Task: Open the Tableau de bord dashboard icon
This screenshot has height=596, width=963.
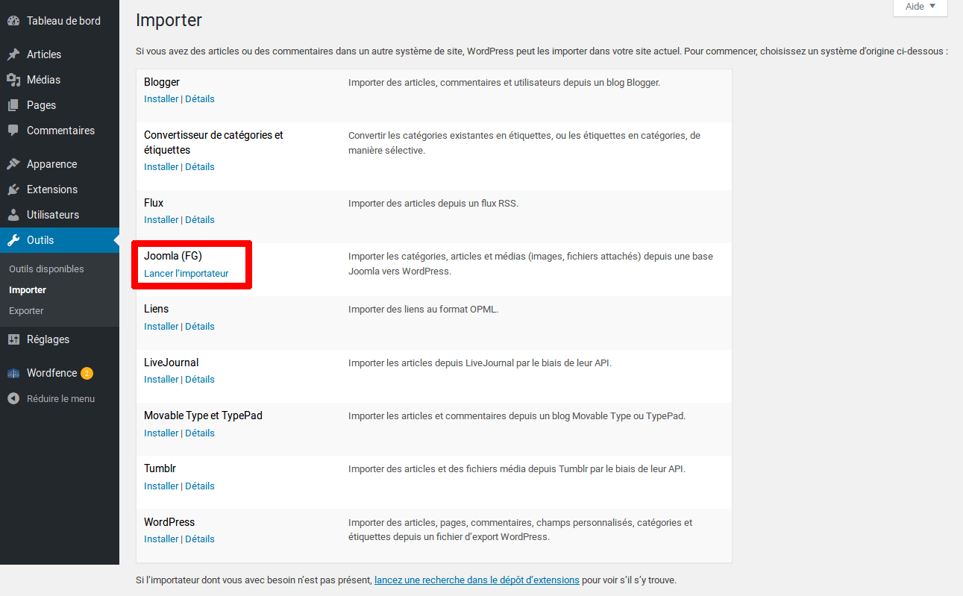Action: tap(13, 20)
